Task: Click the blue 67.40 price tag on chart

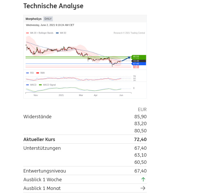Action: click(138, 64)
